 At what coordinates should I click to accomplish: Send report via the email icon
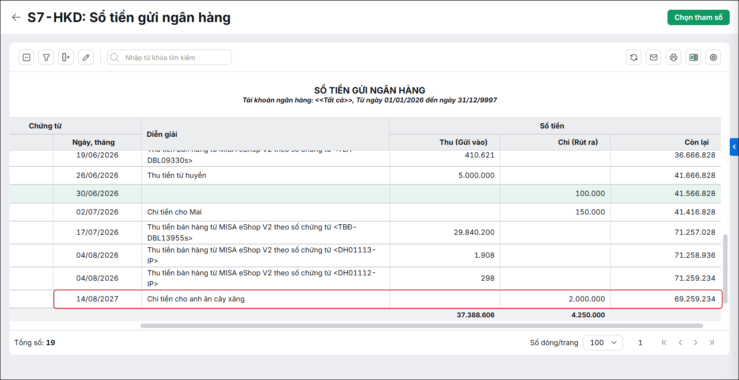click(654, 57)
